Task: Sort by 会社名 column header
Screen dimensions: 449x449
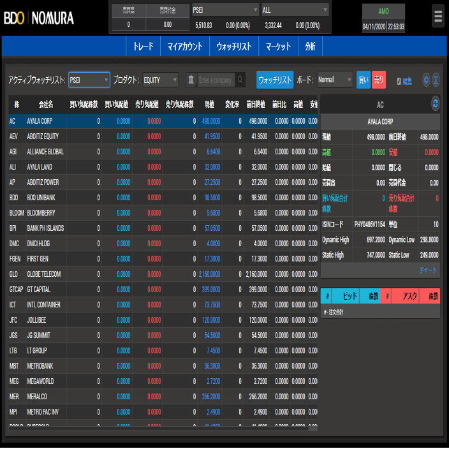Action: pyautogui.click(x=46, y=105)
